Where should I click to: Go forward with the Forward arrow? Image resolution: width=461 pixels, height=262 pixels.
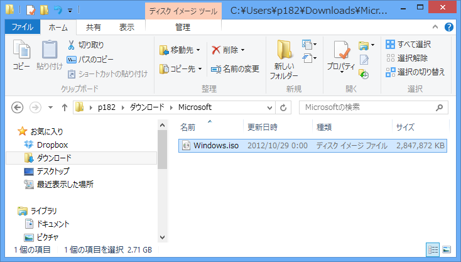point(35,107)
